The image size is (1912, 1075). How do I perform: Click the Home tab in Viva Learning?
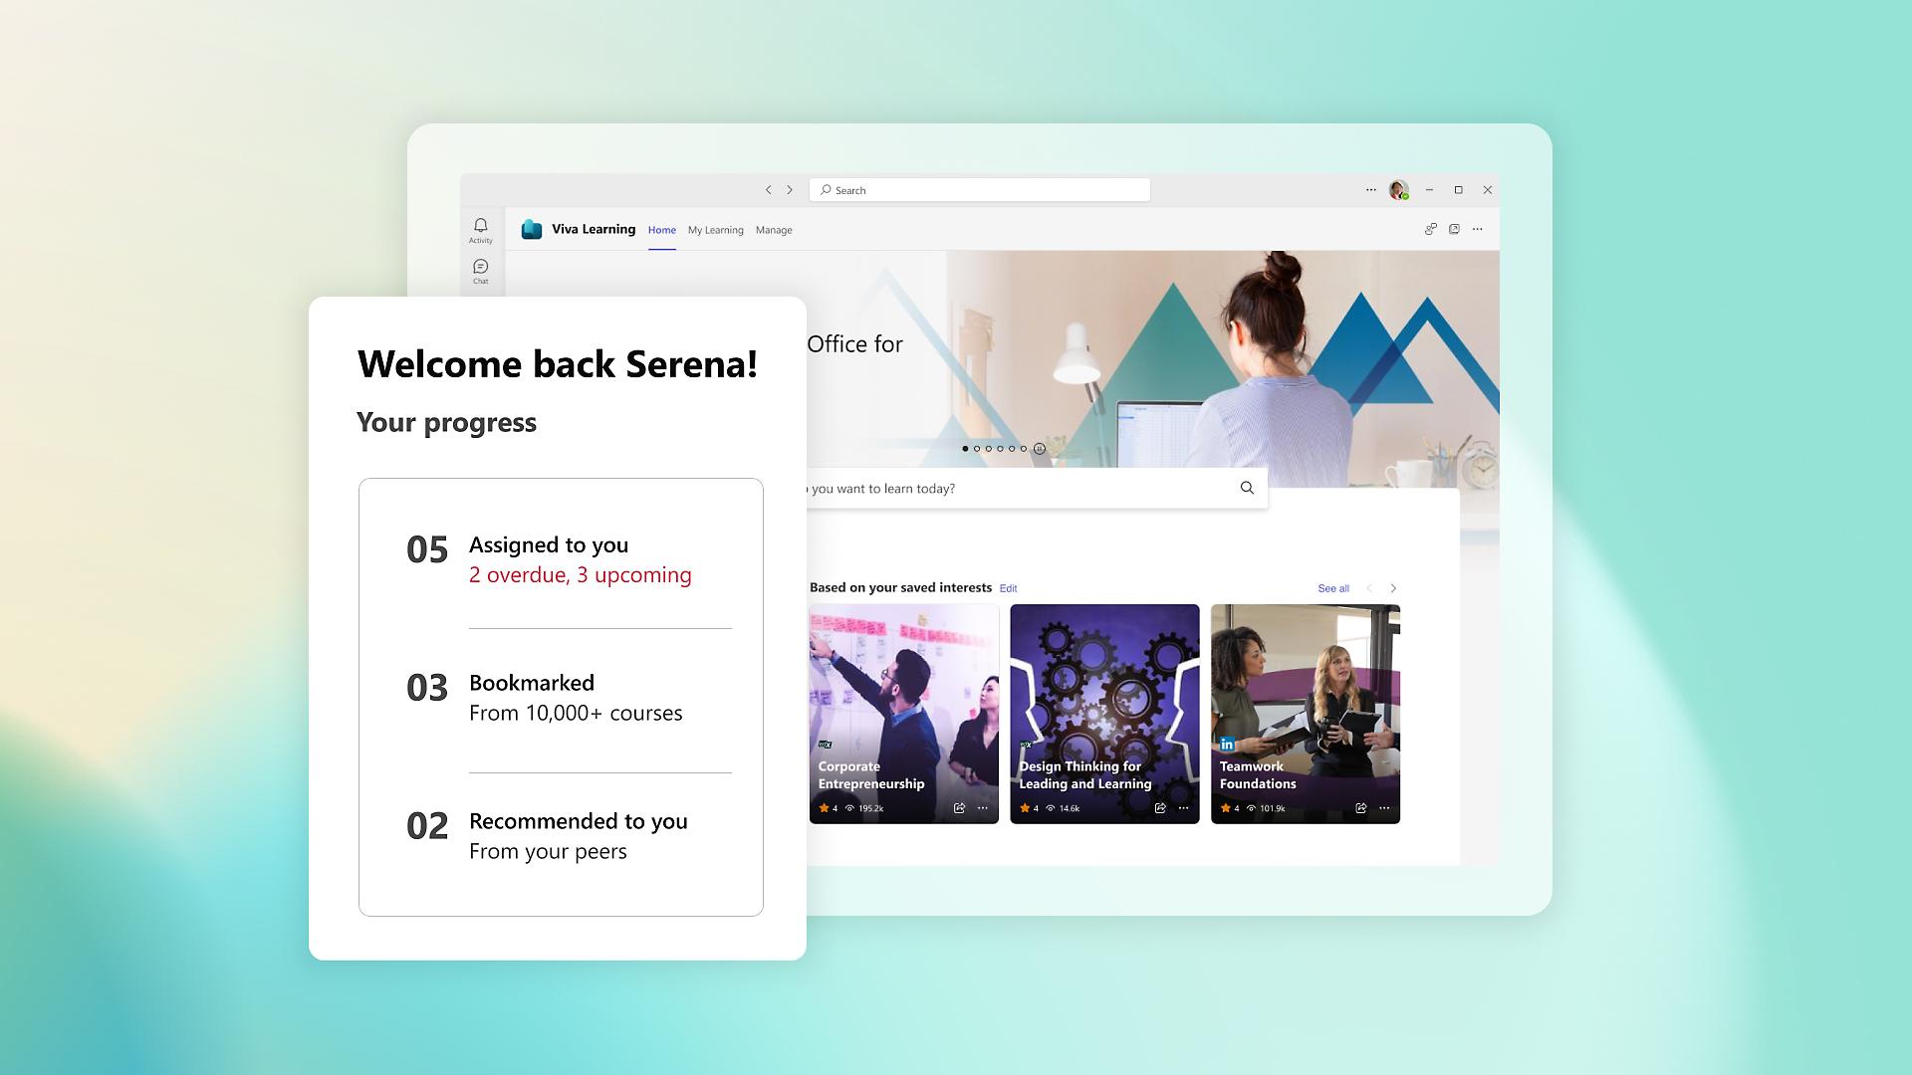(660, 230)
